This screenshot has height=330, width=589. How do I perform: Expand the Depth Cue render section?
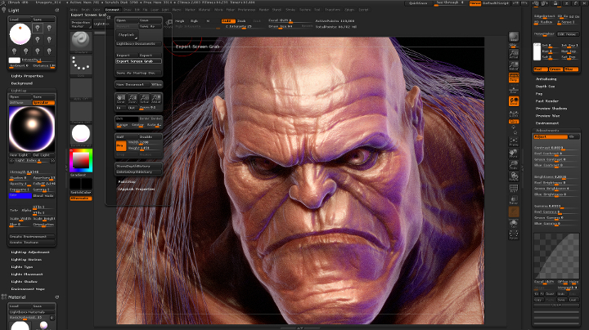click(545, 87)
